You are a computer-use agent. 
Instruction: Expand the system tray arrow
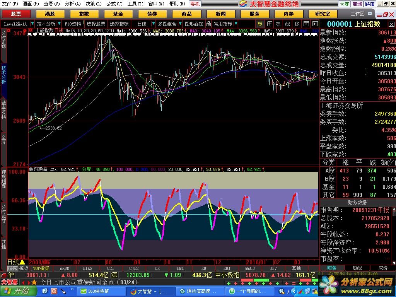(293, 292)
